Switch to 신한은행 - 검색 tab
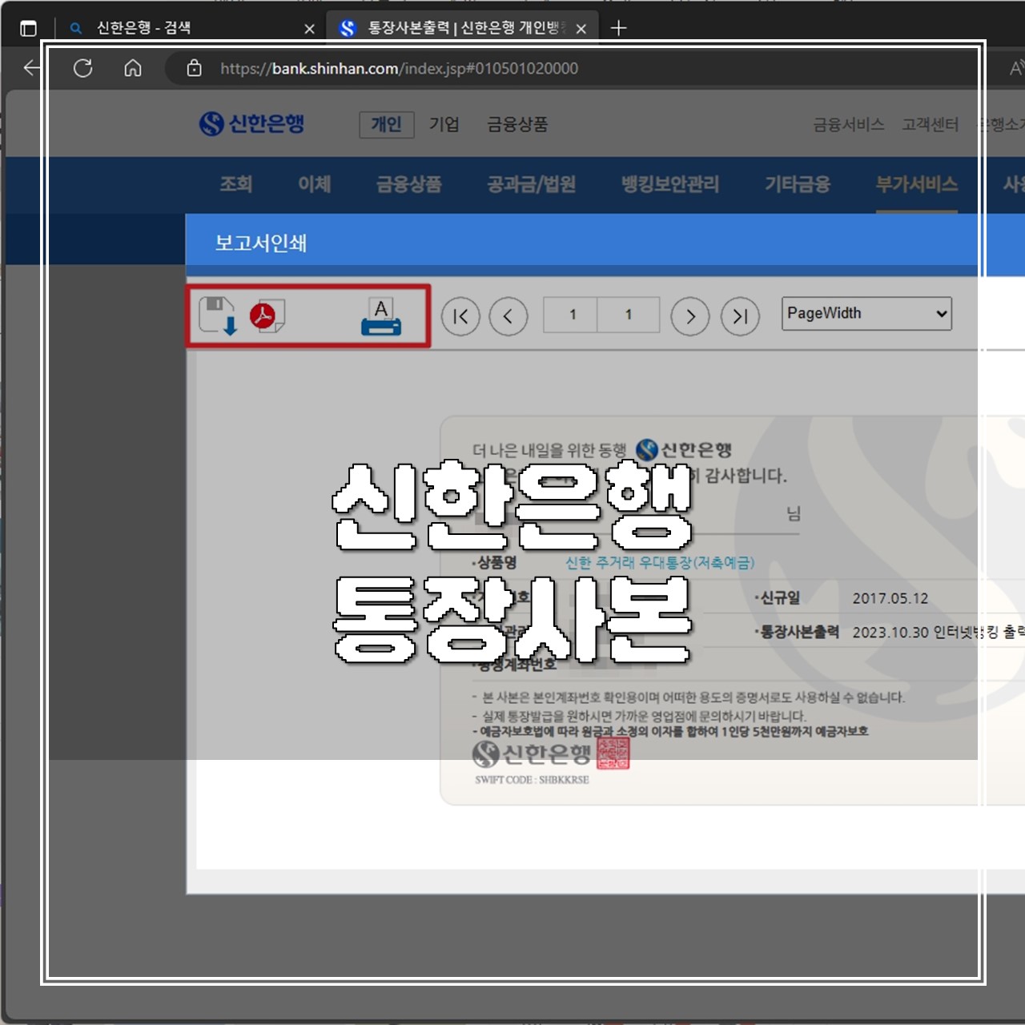Viewport: 1025px width, 1025px height. click(144, 28)
